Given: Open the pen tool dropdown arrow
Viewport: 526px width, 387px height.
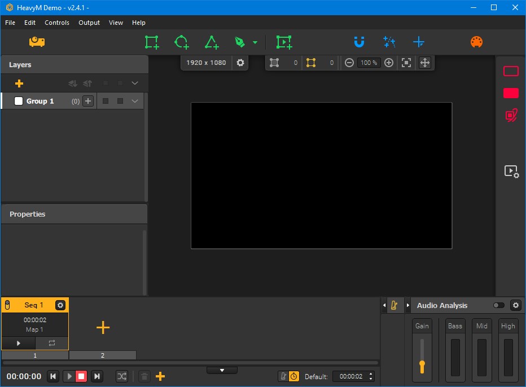Looking at the screenshot, I should pyautogui.click(x=255, y=42).
